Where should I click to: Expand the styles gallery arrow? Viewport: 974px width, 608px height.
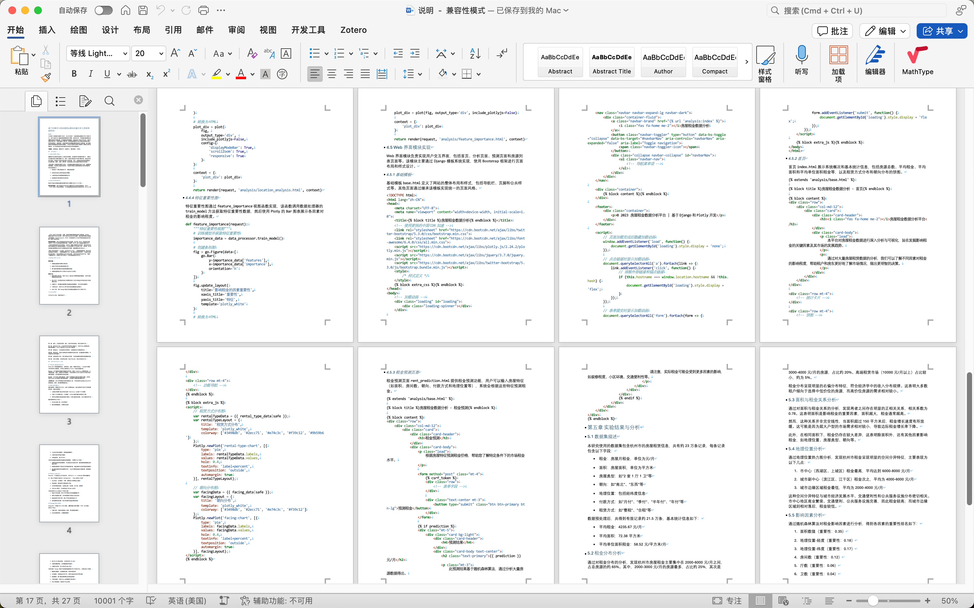coord(746,62)
